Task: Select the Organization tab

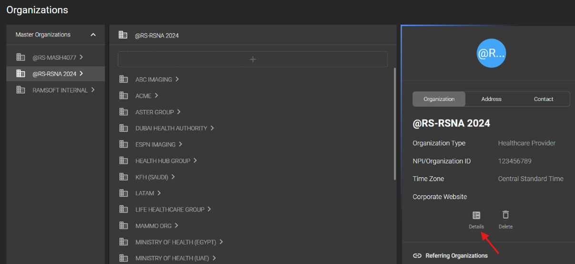Action: pyautogui.click(x=439, y=99)
